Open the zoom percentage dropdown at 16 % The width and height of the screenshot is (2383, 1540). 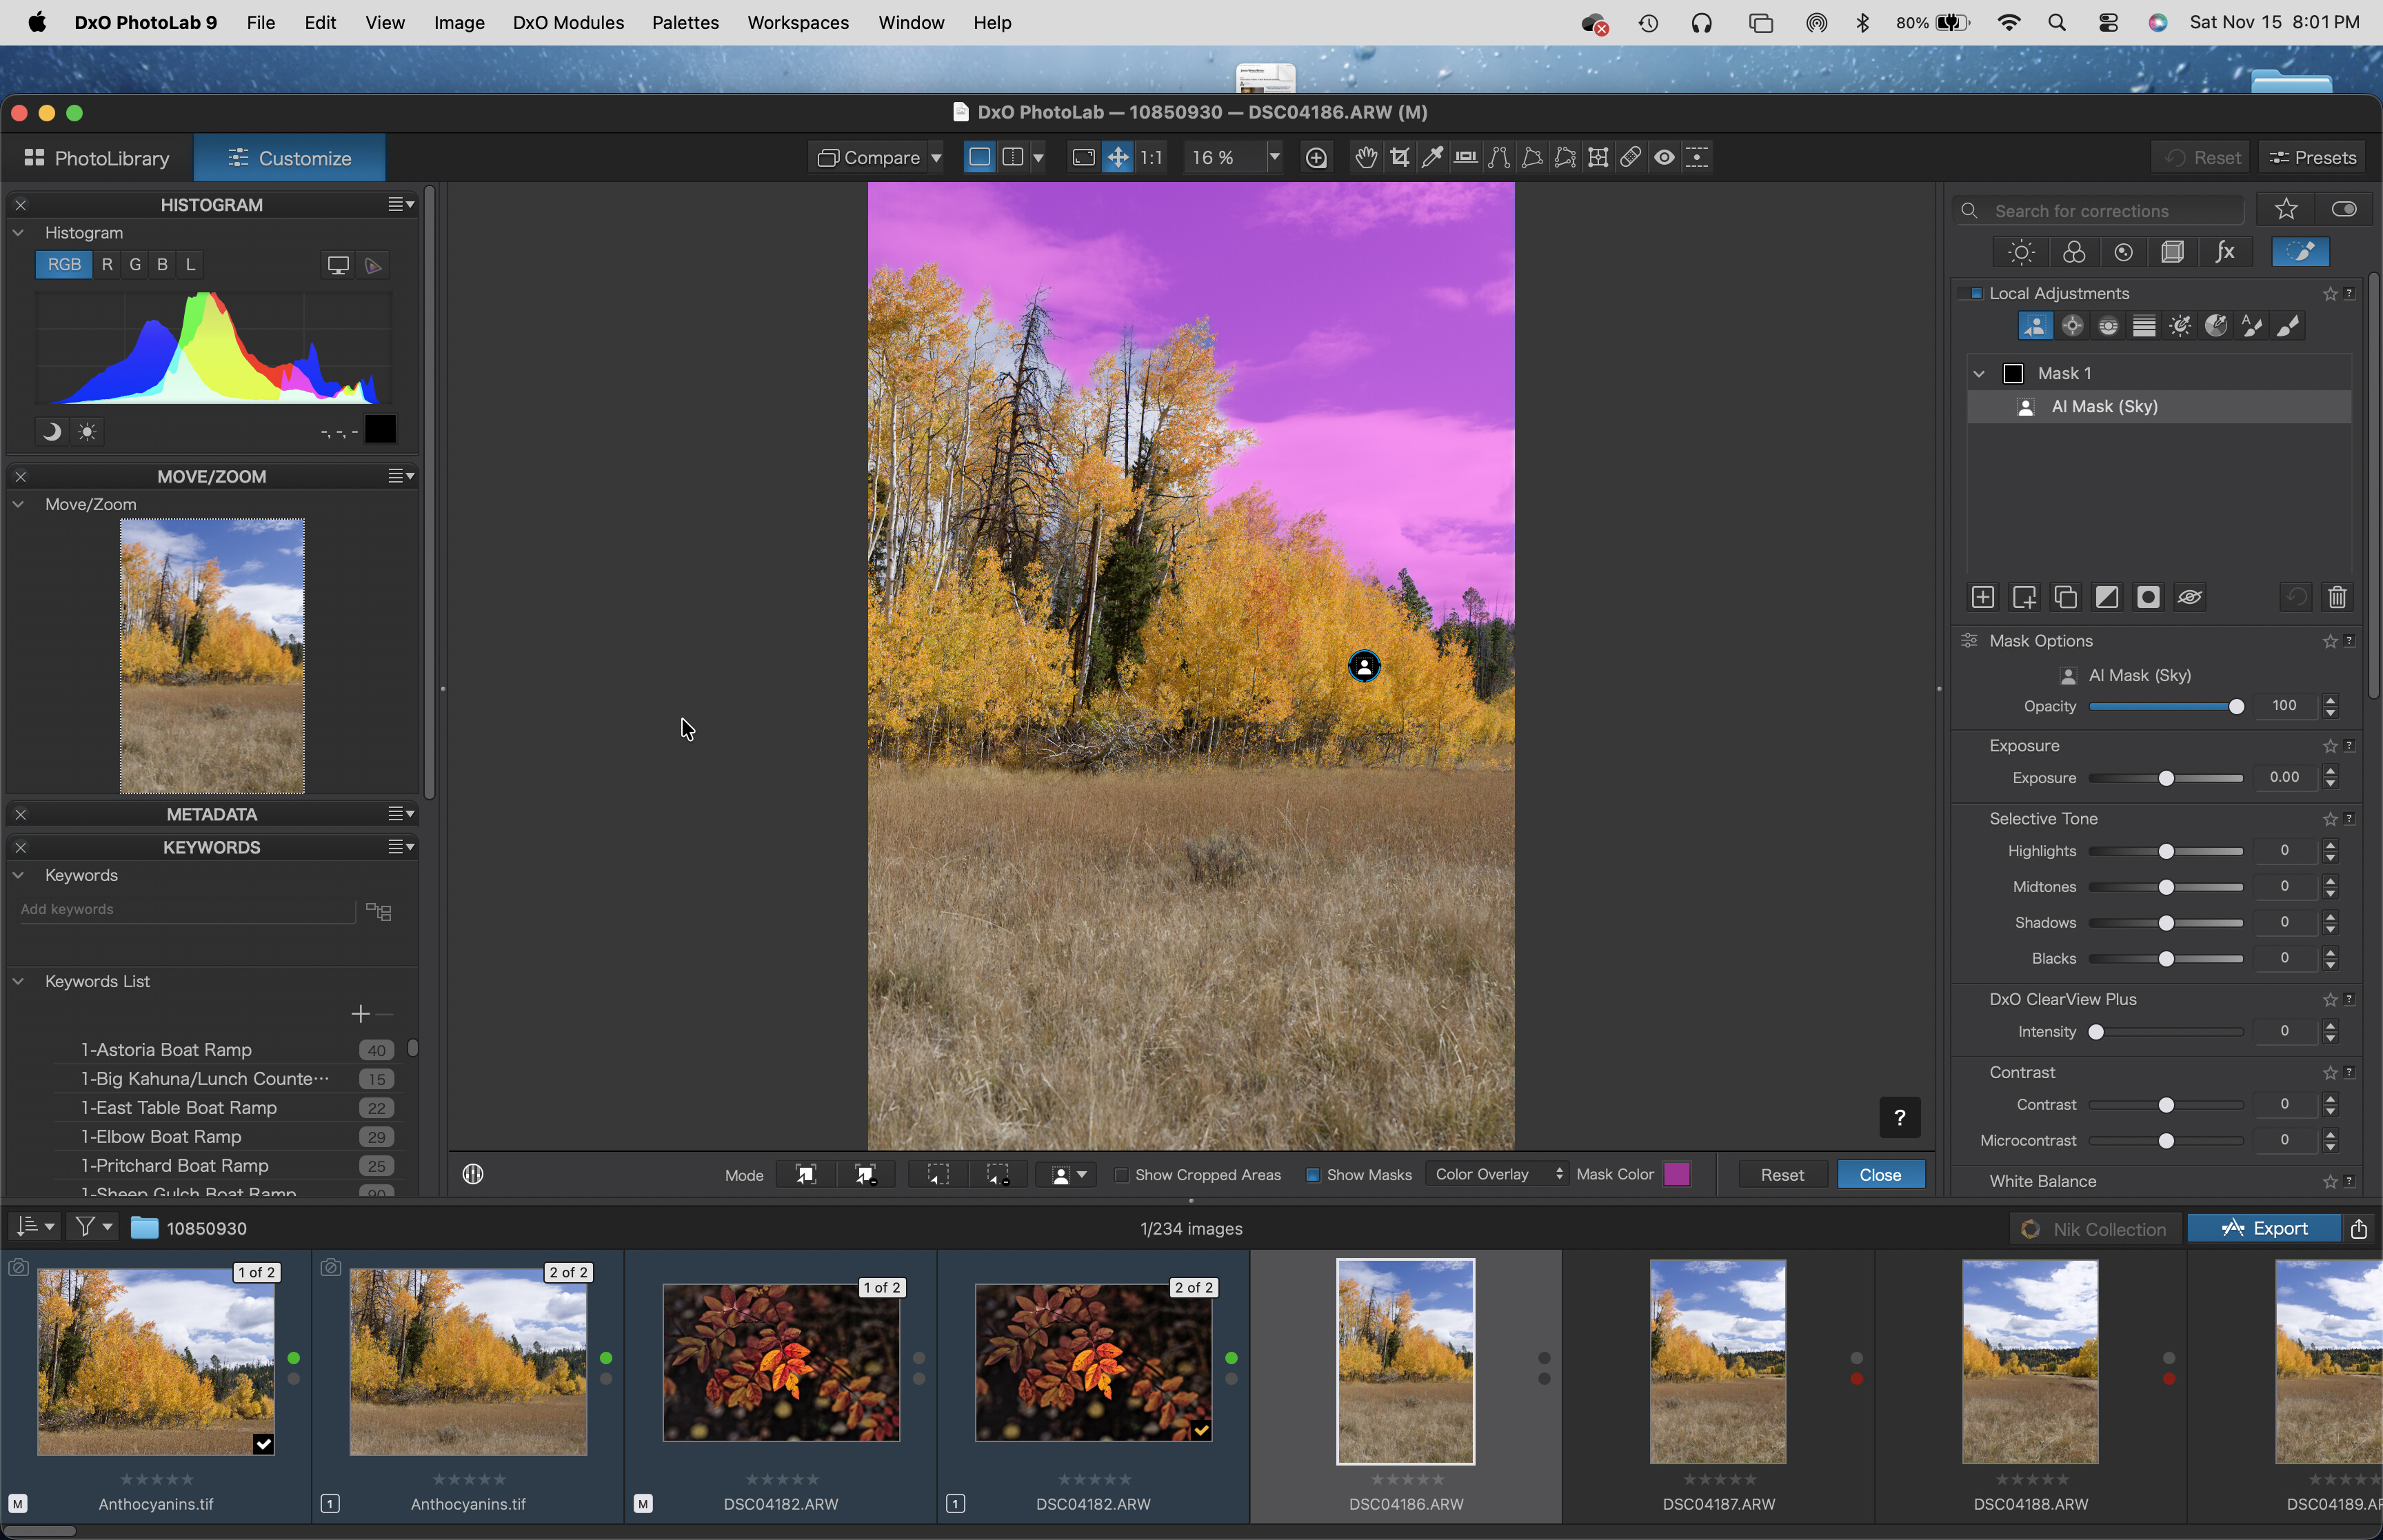point(1274,157)
